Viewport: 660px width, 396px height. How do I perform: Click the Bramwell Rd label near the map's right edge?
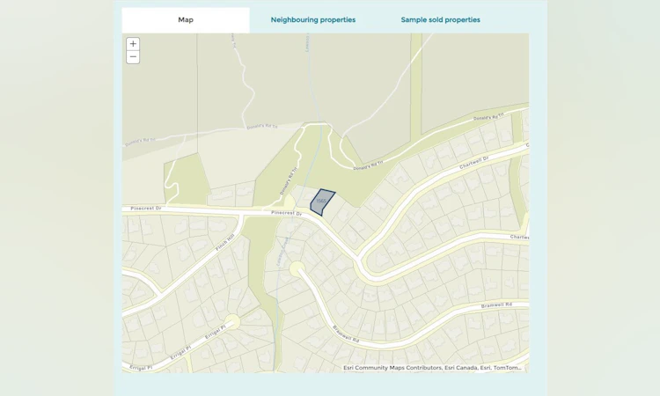[496, 304]
